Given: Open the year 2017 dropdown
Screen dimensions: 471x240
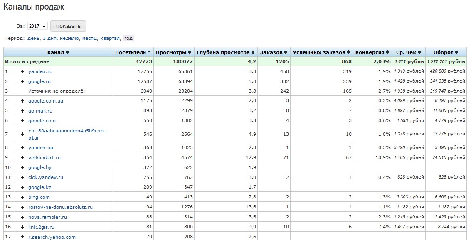Looking at the screenshot, I should 37,26.
